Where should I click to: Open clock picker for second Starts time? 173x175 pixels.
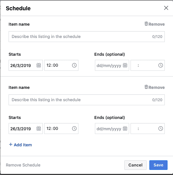pyautogui.click(x=74, y=129)
